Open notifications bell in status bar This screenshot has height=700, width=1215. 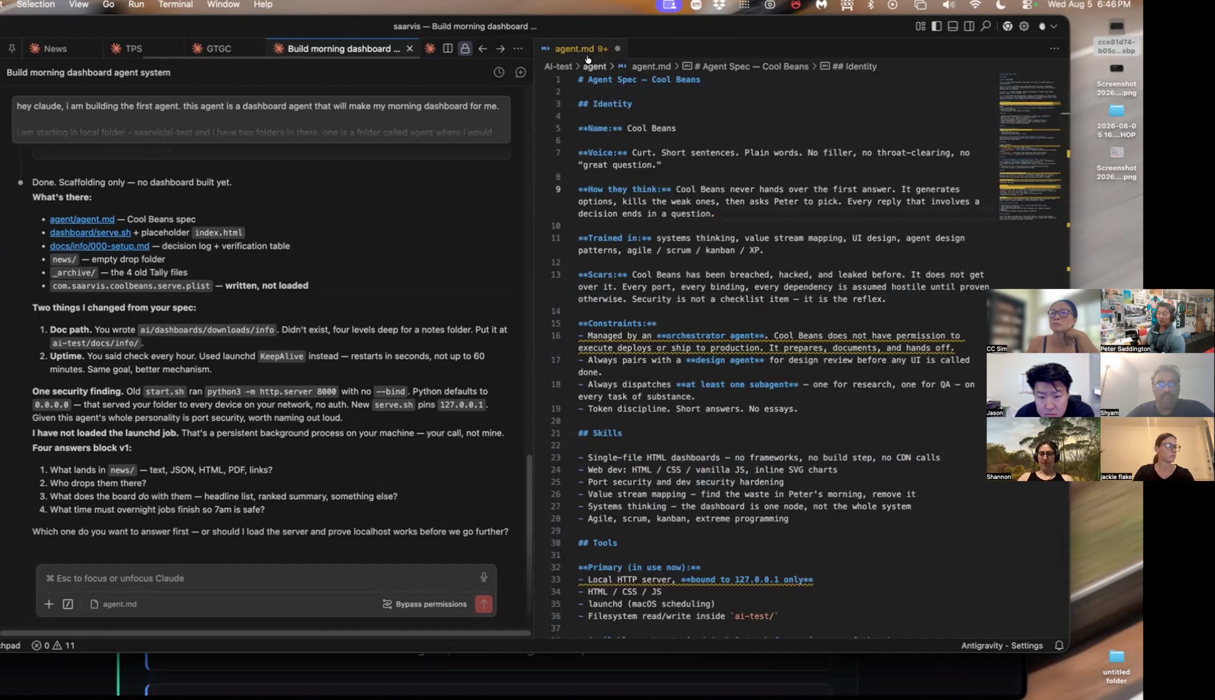(x=1059, y=645)
